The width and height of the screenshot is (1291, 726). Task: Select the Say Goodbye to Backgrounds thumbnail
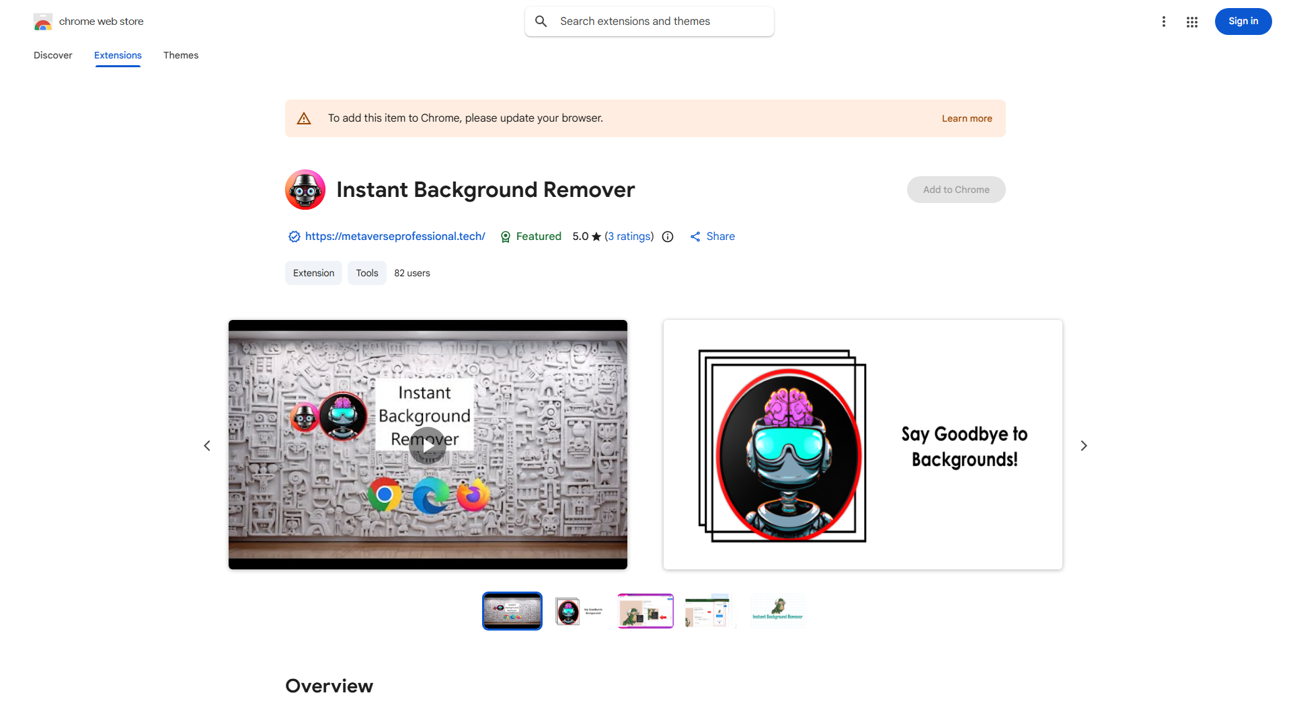[x=578, y=610]
